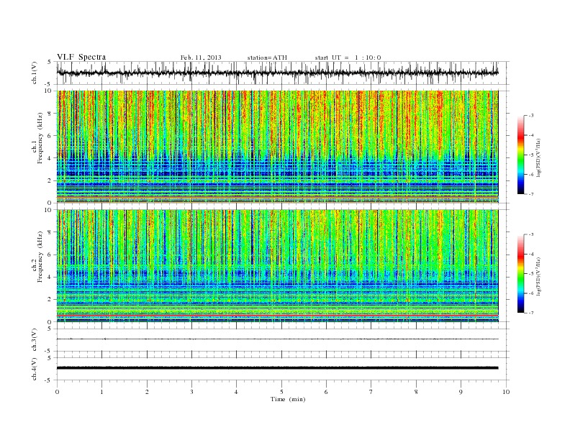The image size is (570, 440).
Task: Click the "ch.1(V)" waveform axis label
Action: 35,73
